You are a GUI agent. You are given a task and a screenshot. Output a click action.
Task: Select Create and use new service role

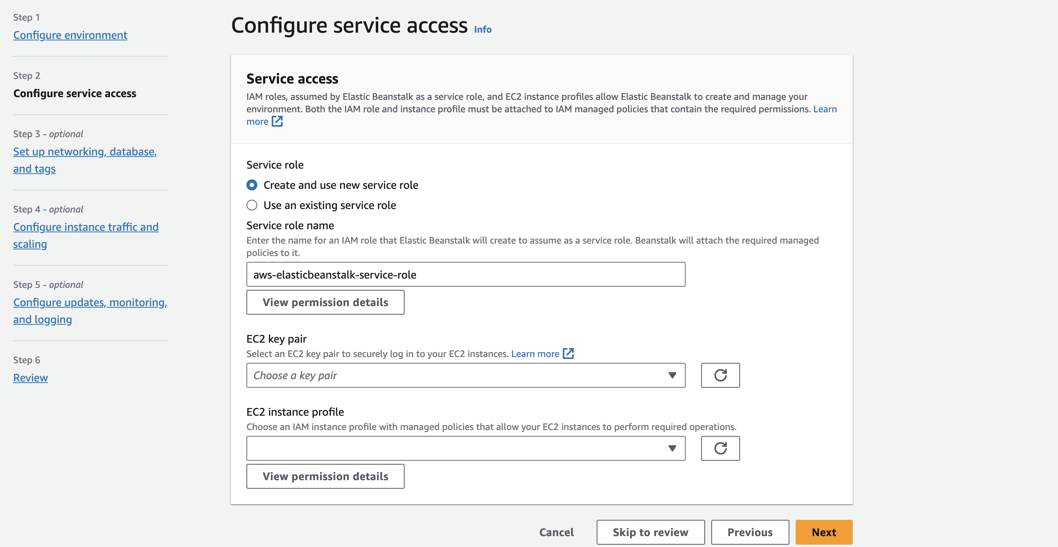click(x=252, y=185)
